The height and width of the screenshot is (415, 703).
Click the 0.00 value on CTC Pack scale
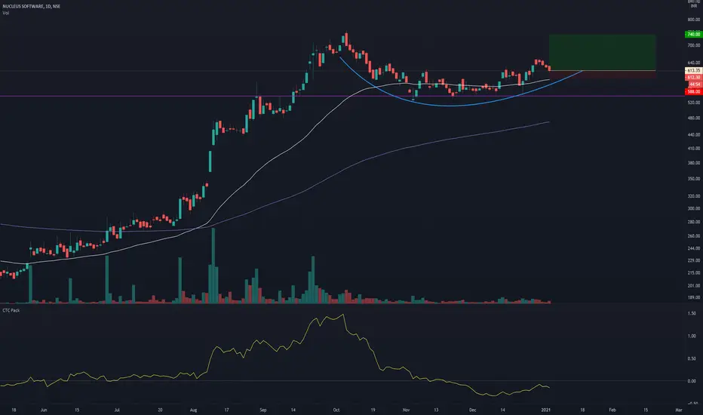click(692, 381)
